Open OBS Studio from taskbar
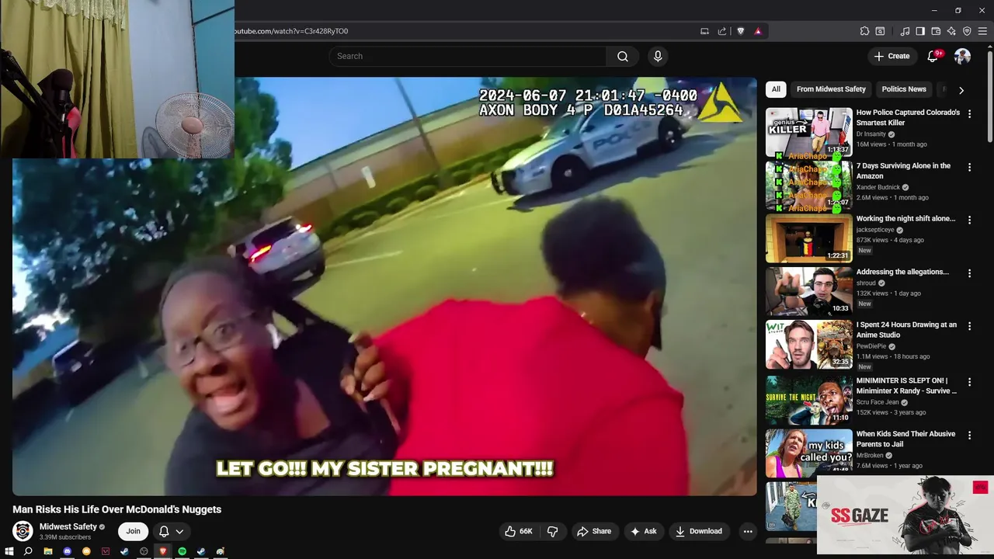This screenshot has height=559, width=994. click(x=144, y=551)
